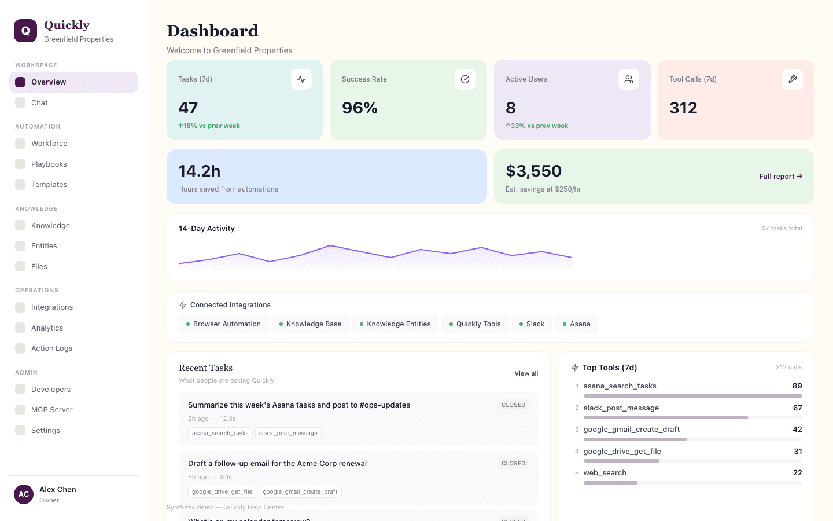The height and width of the screenshot is (521, 833).
Task: Click the asana_search_tasks usage bar
Action: pyautogui.click(x=692, y=396)
